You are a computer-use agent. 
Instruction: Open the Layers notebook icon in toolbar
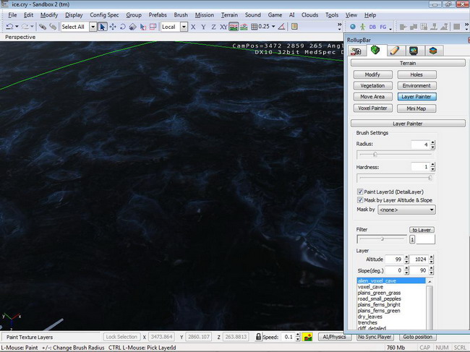(x=294, y=27)
